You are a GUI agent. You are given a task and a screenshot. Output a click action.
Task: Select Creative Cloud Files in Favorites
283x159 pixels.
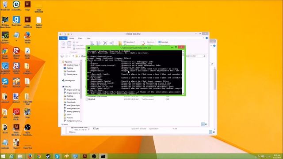(x=72, y=65)
